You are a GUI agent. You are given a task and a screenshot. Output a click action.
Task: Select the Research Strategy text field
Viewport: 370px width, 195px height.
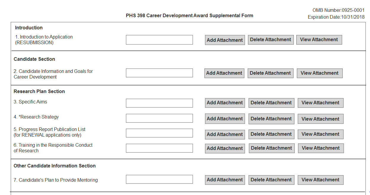pyautogui.click(x=159, y=118)
